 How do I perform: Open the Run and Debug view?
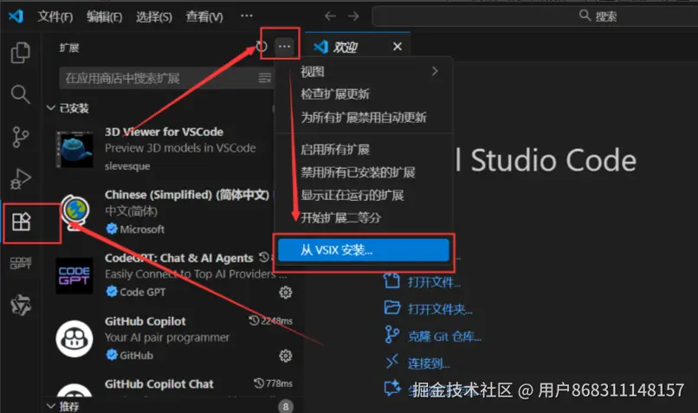click(21, 179)
